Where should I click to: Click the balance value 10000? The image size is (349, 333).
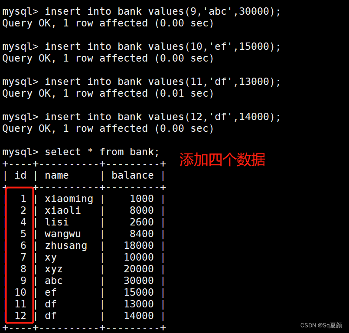tap(139, 257)
